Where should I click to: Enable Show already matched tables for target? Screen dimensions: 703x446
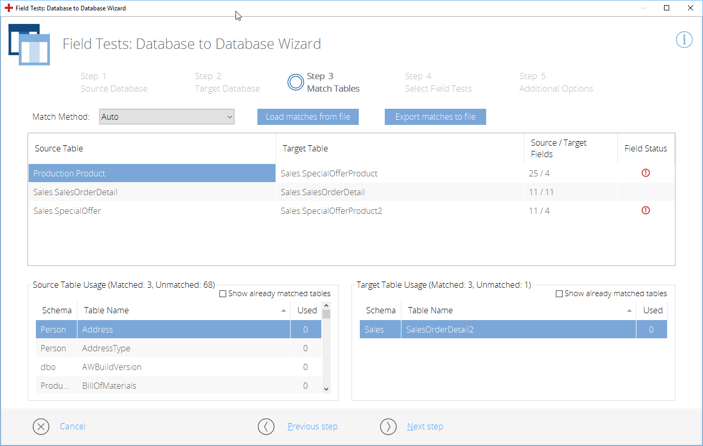point(559,294)
